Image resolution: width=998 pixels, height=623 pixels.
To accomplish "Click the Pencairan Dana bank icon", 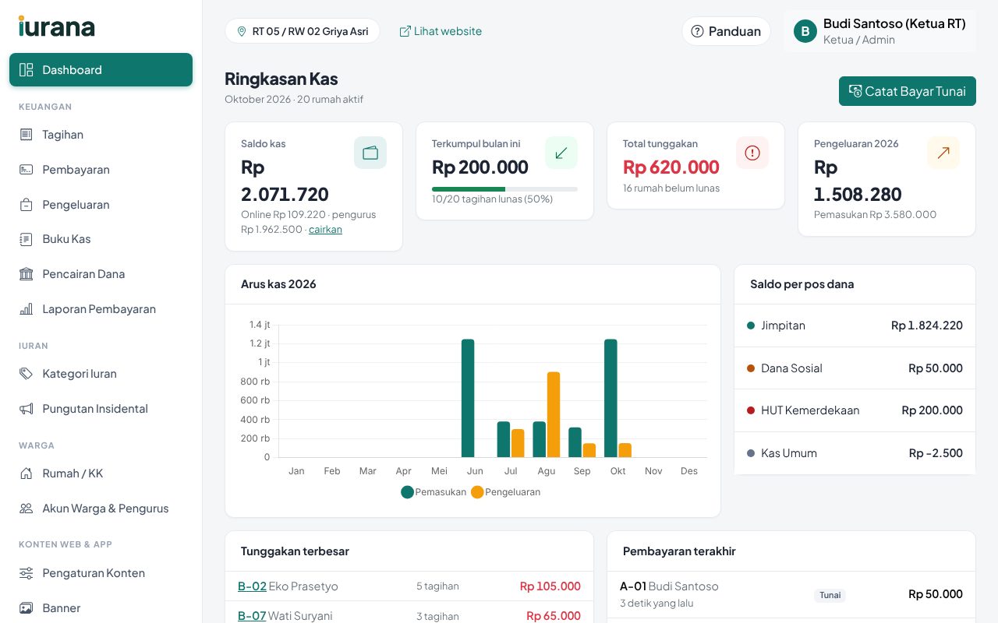I will 27,274.
